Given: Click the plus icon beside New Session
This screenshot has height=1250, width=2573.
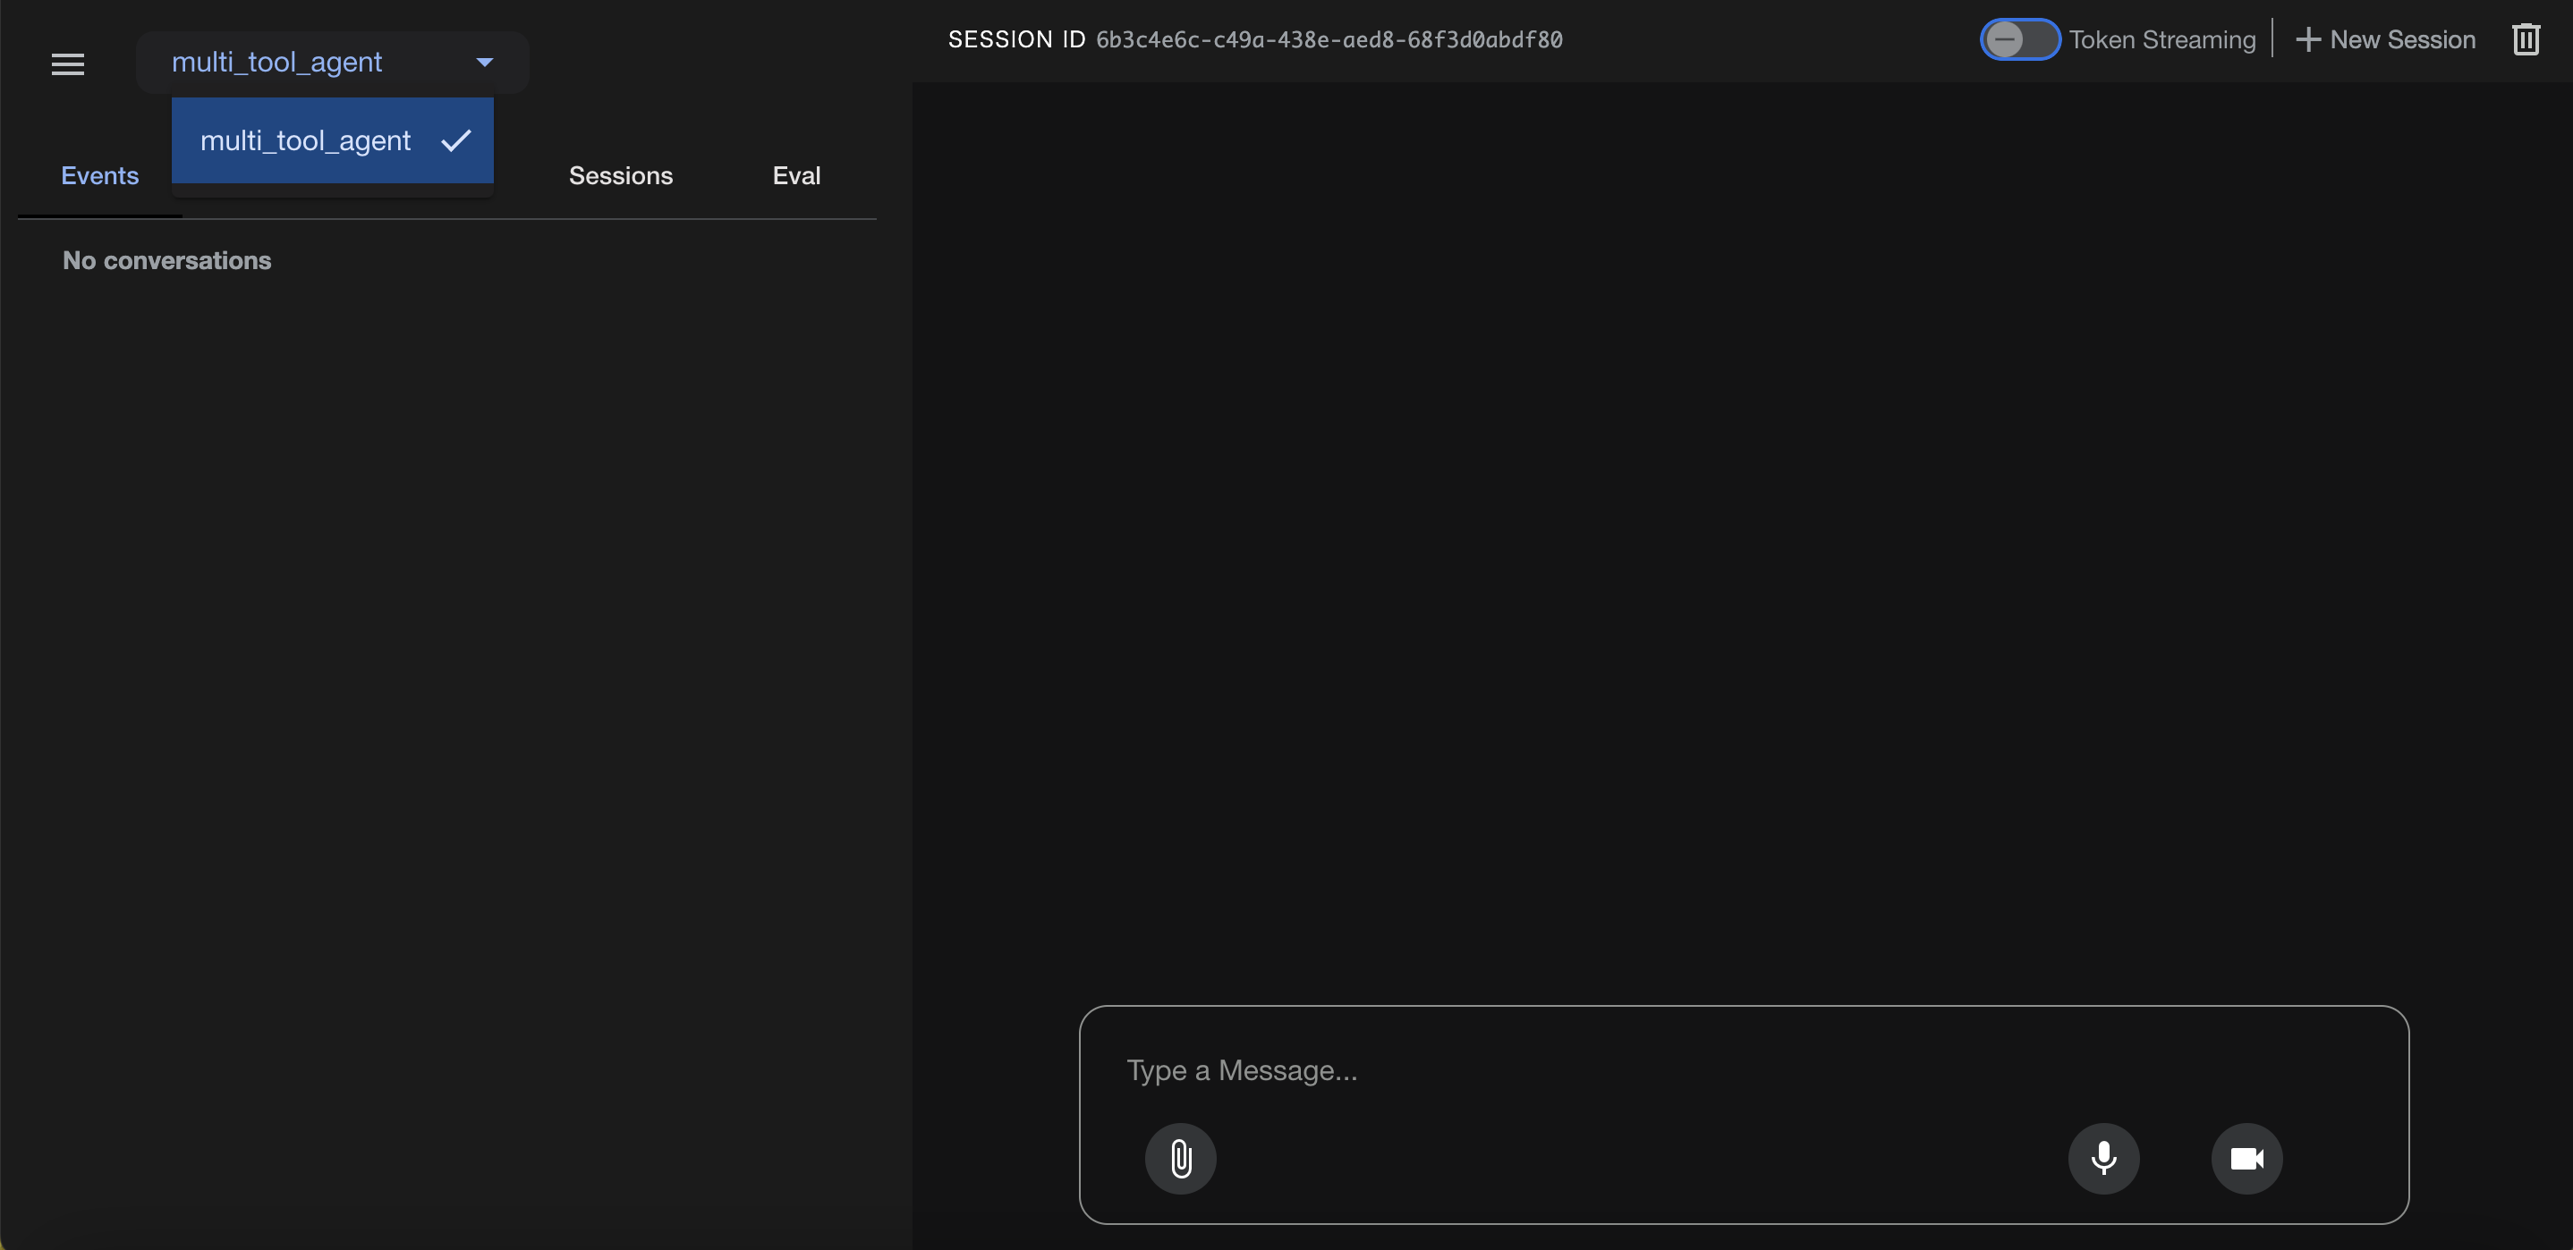Looking at the screenshot, I should point(2308,40).
